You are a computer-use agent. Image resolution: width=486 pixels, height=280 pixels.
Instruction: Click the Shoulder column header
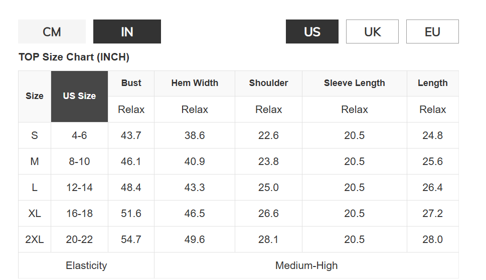click(268, 83)
